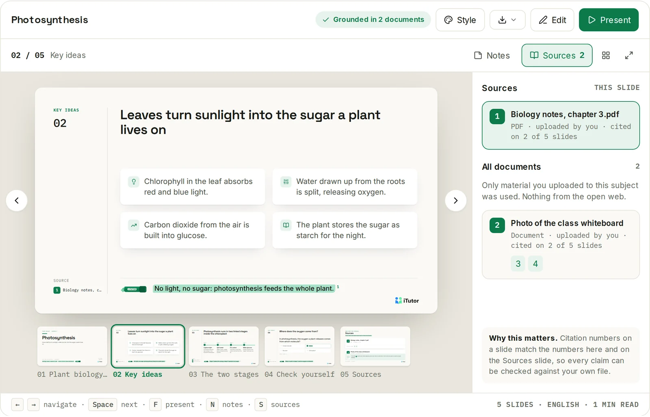The height and width of the screenshot is (417, 650).
Task: Click the green tutor tag beside the takeaway
Action: (x=134, y=290)
